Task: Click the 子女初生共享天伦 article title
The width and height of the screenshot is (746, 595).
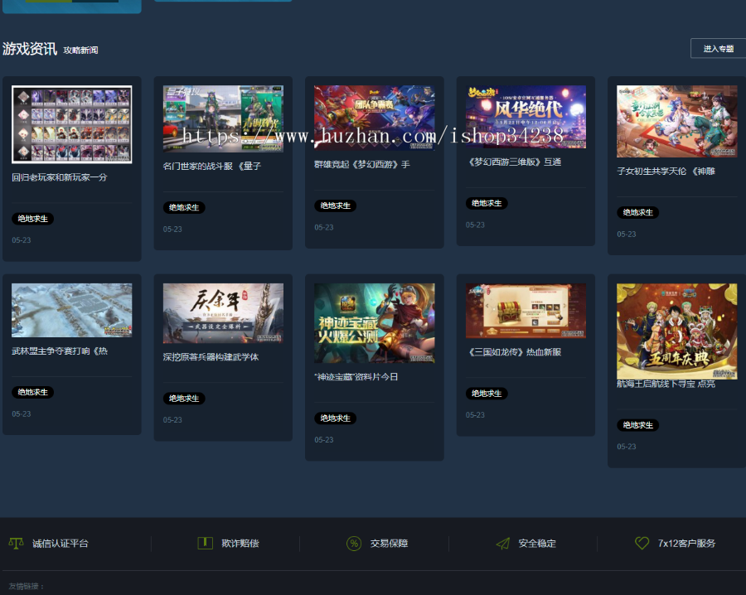Action: click(666, 172)
